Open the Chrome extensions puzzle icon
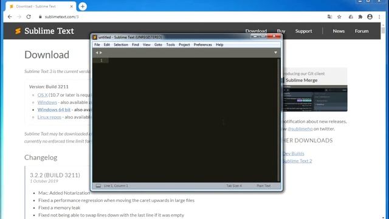 (x=360, y=16)
